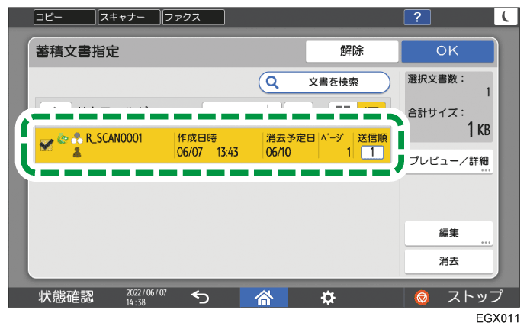Tap the date 2022/06/07 14:38
Screen dimensions: 527x326
(146, 298)
